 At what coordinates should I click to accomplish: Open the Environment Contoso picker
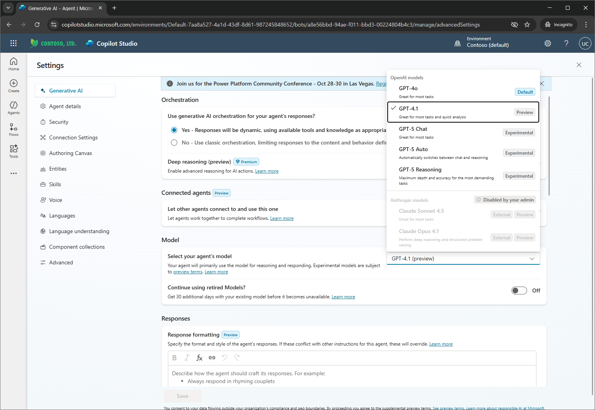(482, 42)
